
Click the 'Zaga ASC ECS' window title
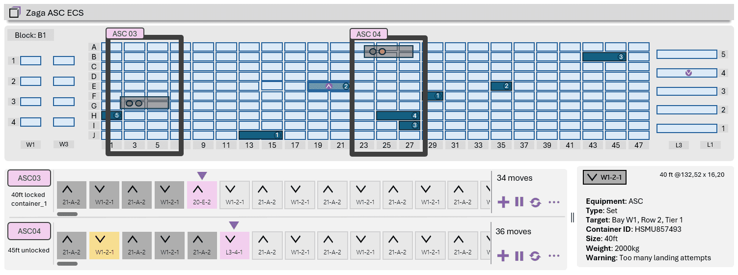[x=55, y=13]
